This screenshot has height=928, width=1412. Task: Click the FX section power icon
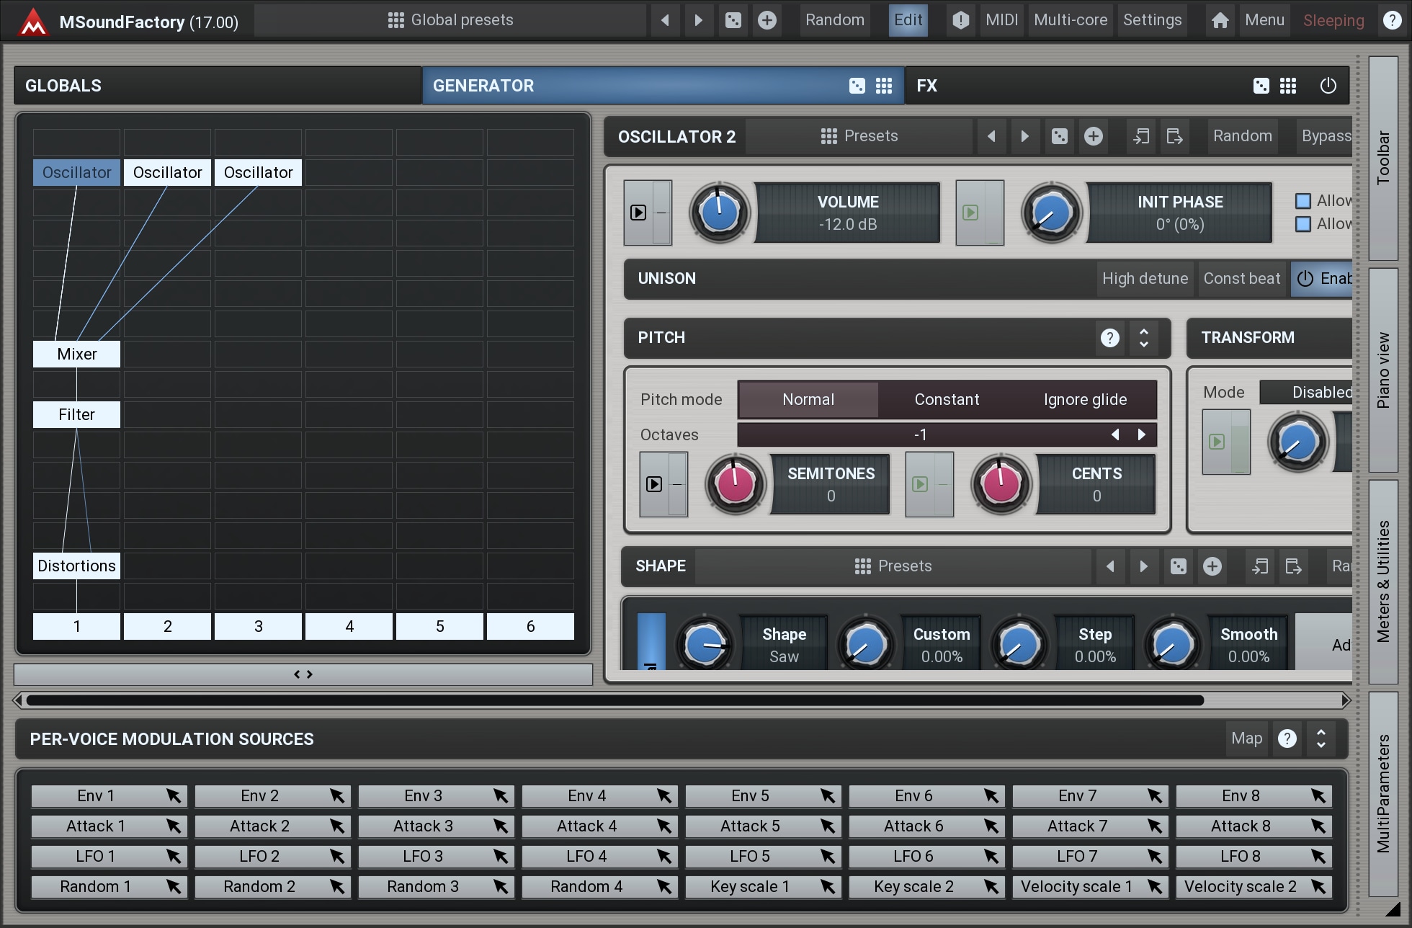pos(1328,86)
